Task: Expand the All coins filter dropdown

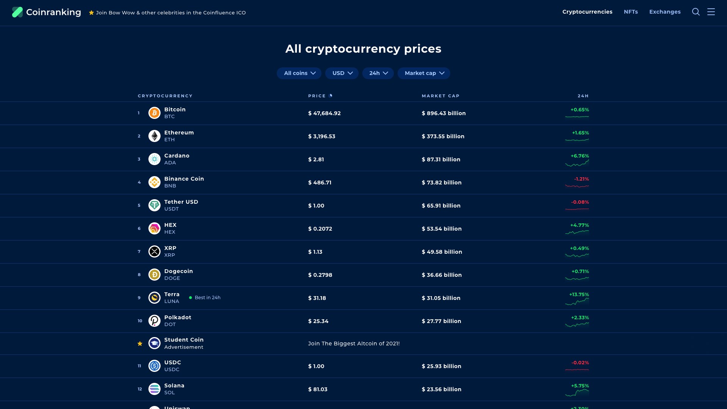Action: (299, 73)
